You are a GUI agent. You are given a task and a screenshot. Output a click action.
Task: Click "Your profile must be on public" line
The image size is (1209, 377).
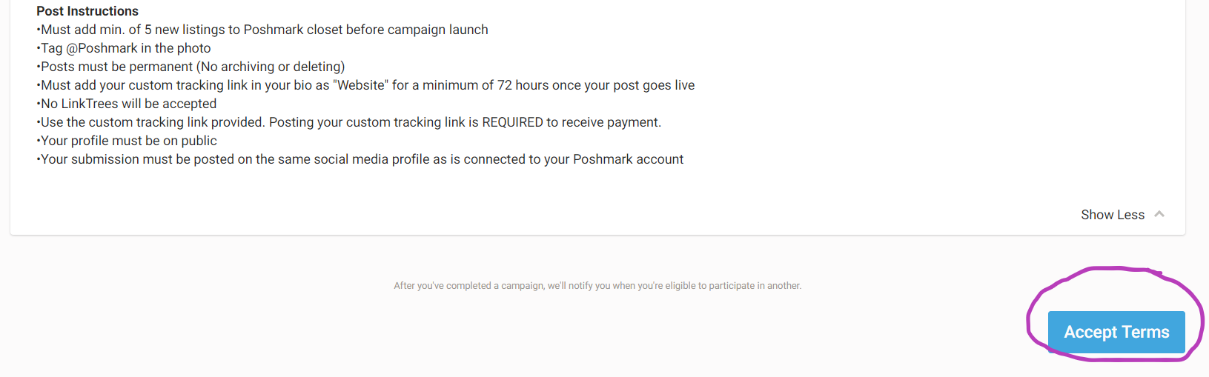tap(128, 141)
